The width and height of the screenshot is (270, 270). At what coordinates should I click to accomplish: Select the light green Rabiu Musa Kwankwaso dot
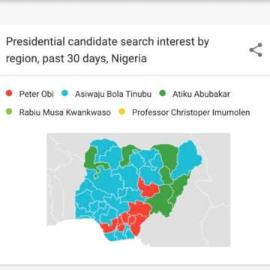[9, 112]
